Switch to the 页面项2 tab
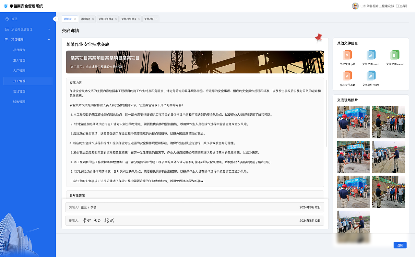Image resolution: width=415 pixels, height=257 pixels. (x=85, y=19)
